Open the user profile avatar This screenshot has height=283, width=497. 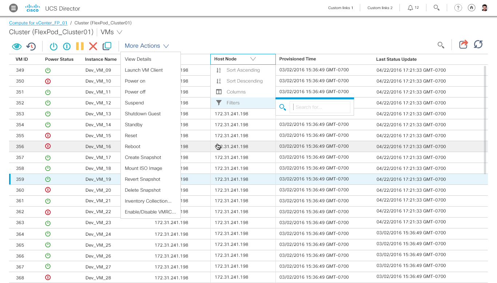[485, 8]
